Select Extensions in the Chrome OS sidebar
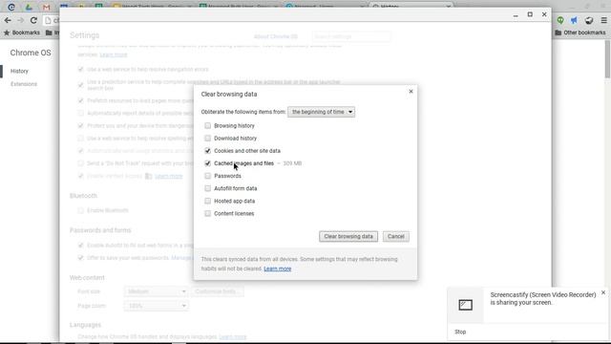 point(24,84)
